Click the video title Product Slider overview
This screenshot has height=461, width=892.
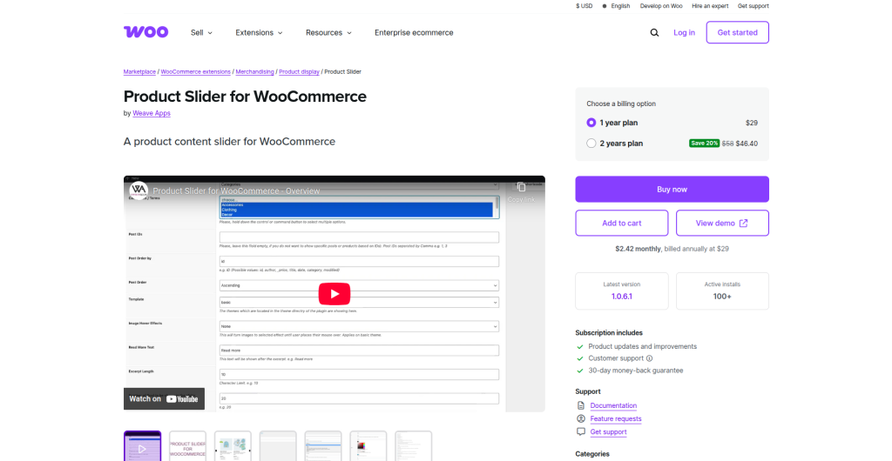tap(236, 190)
